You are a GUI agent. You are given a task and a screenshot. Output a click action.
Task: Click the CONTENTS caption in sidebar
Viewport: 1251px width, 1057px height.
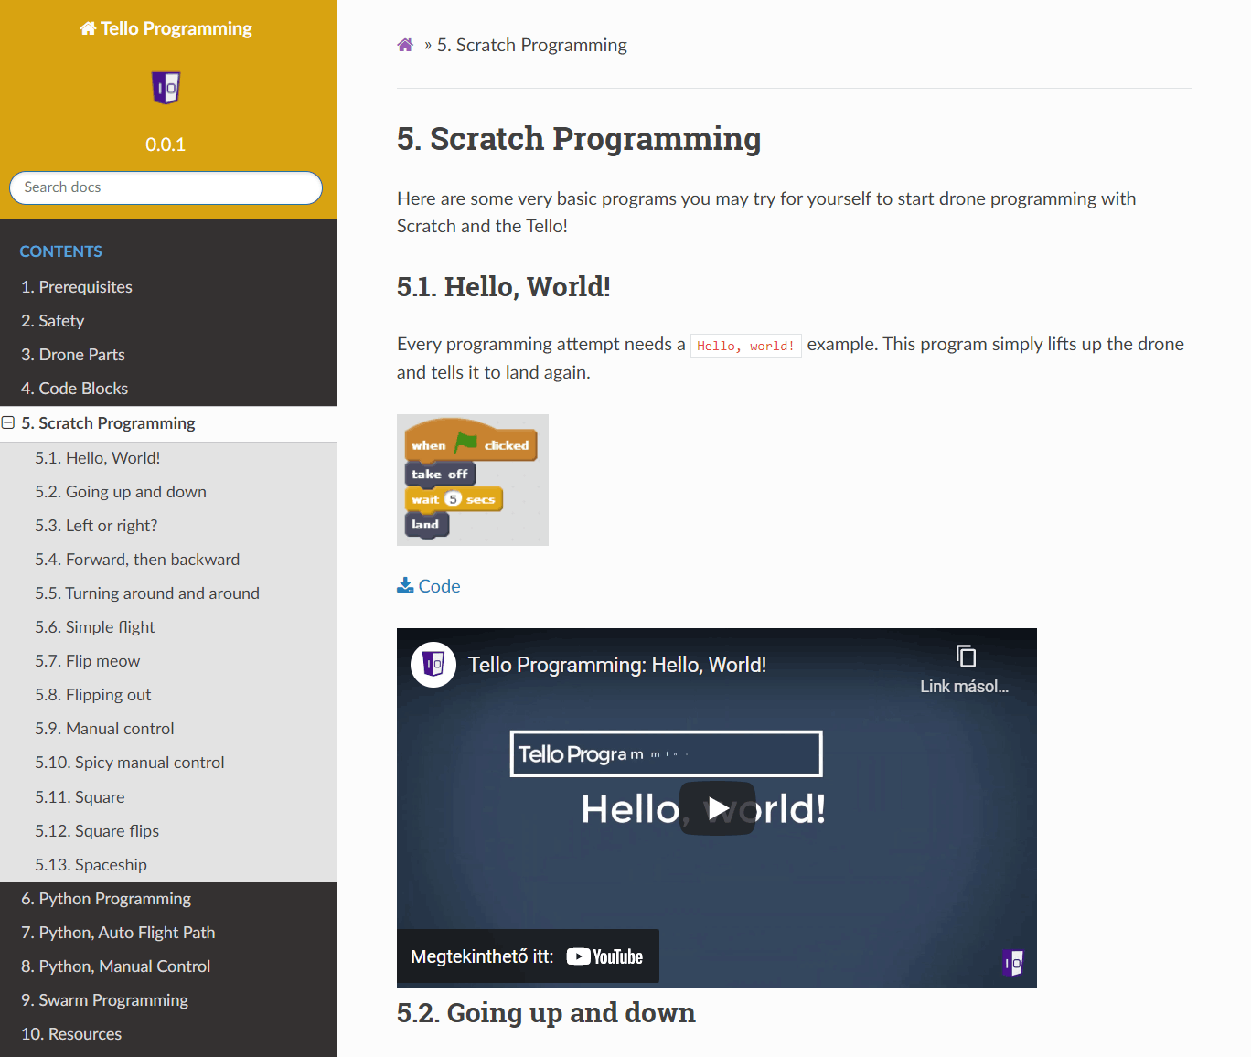61,251
